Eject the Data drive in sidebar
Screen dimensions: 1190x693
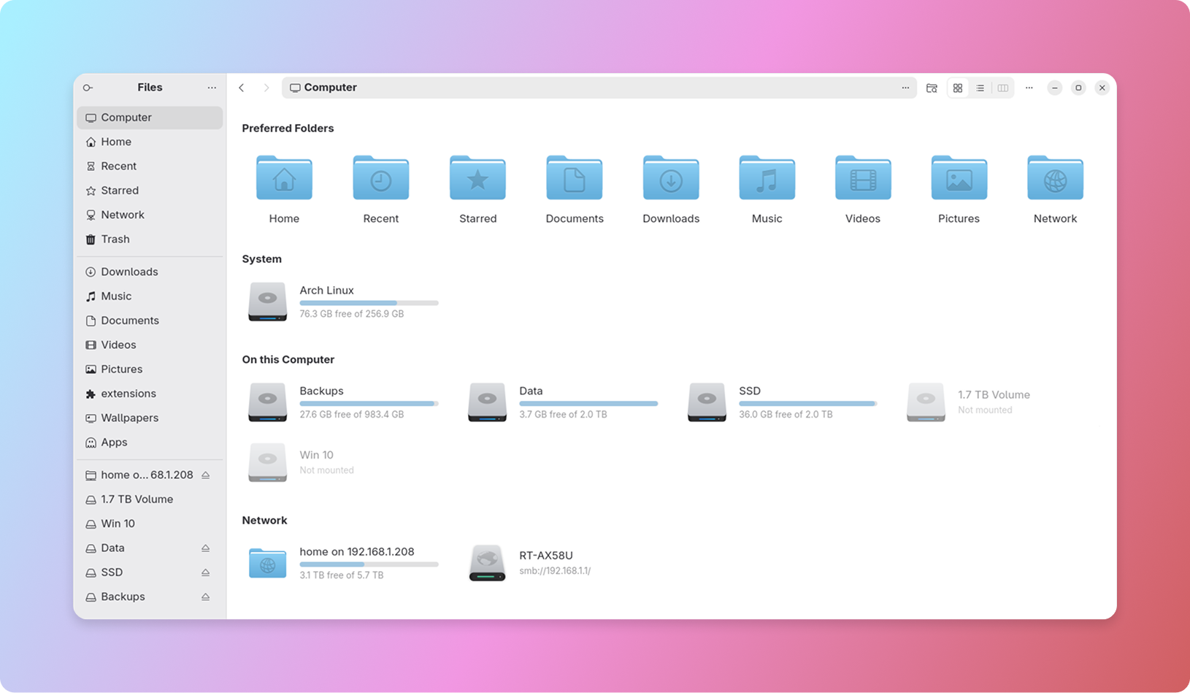click(x=206, y=548)
